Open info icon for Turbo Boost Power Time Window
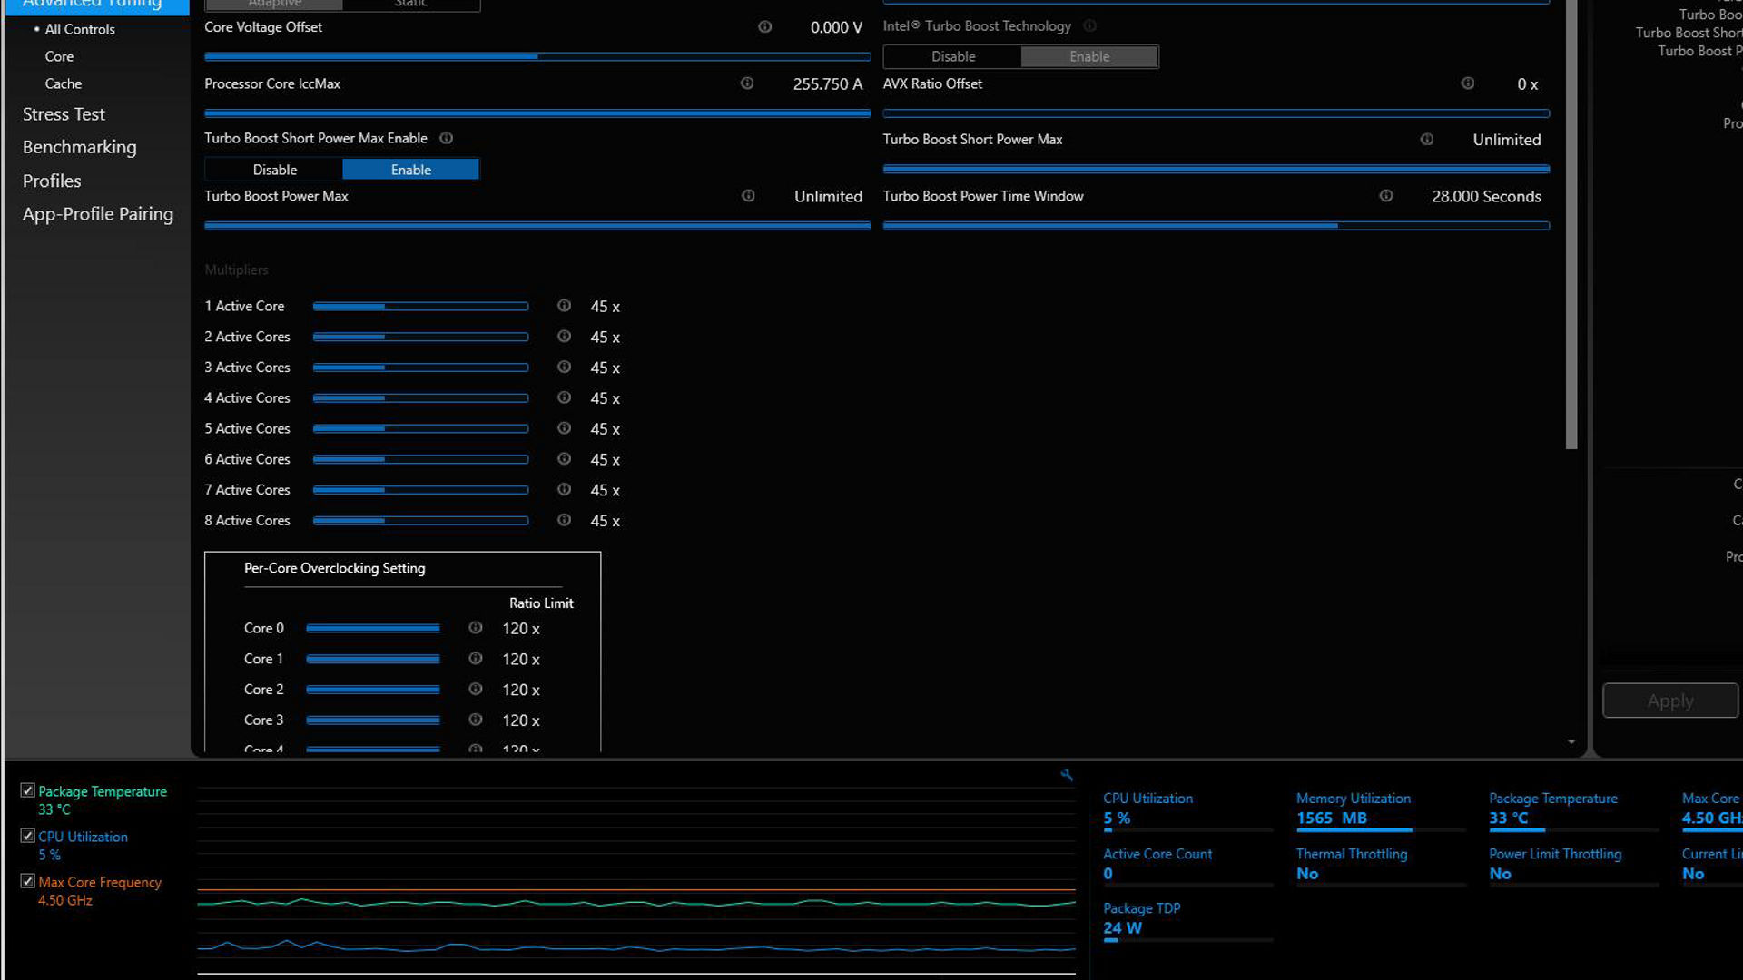 coord(1385,196)
